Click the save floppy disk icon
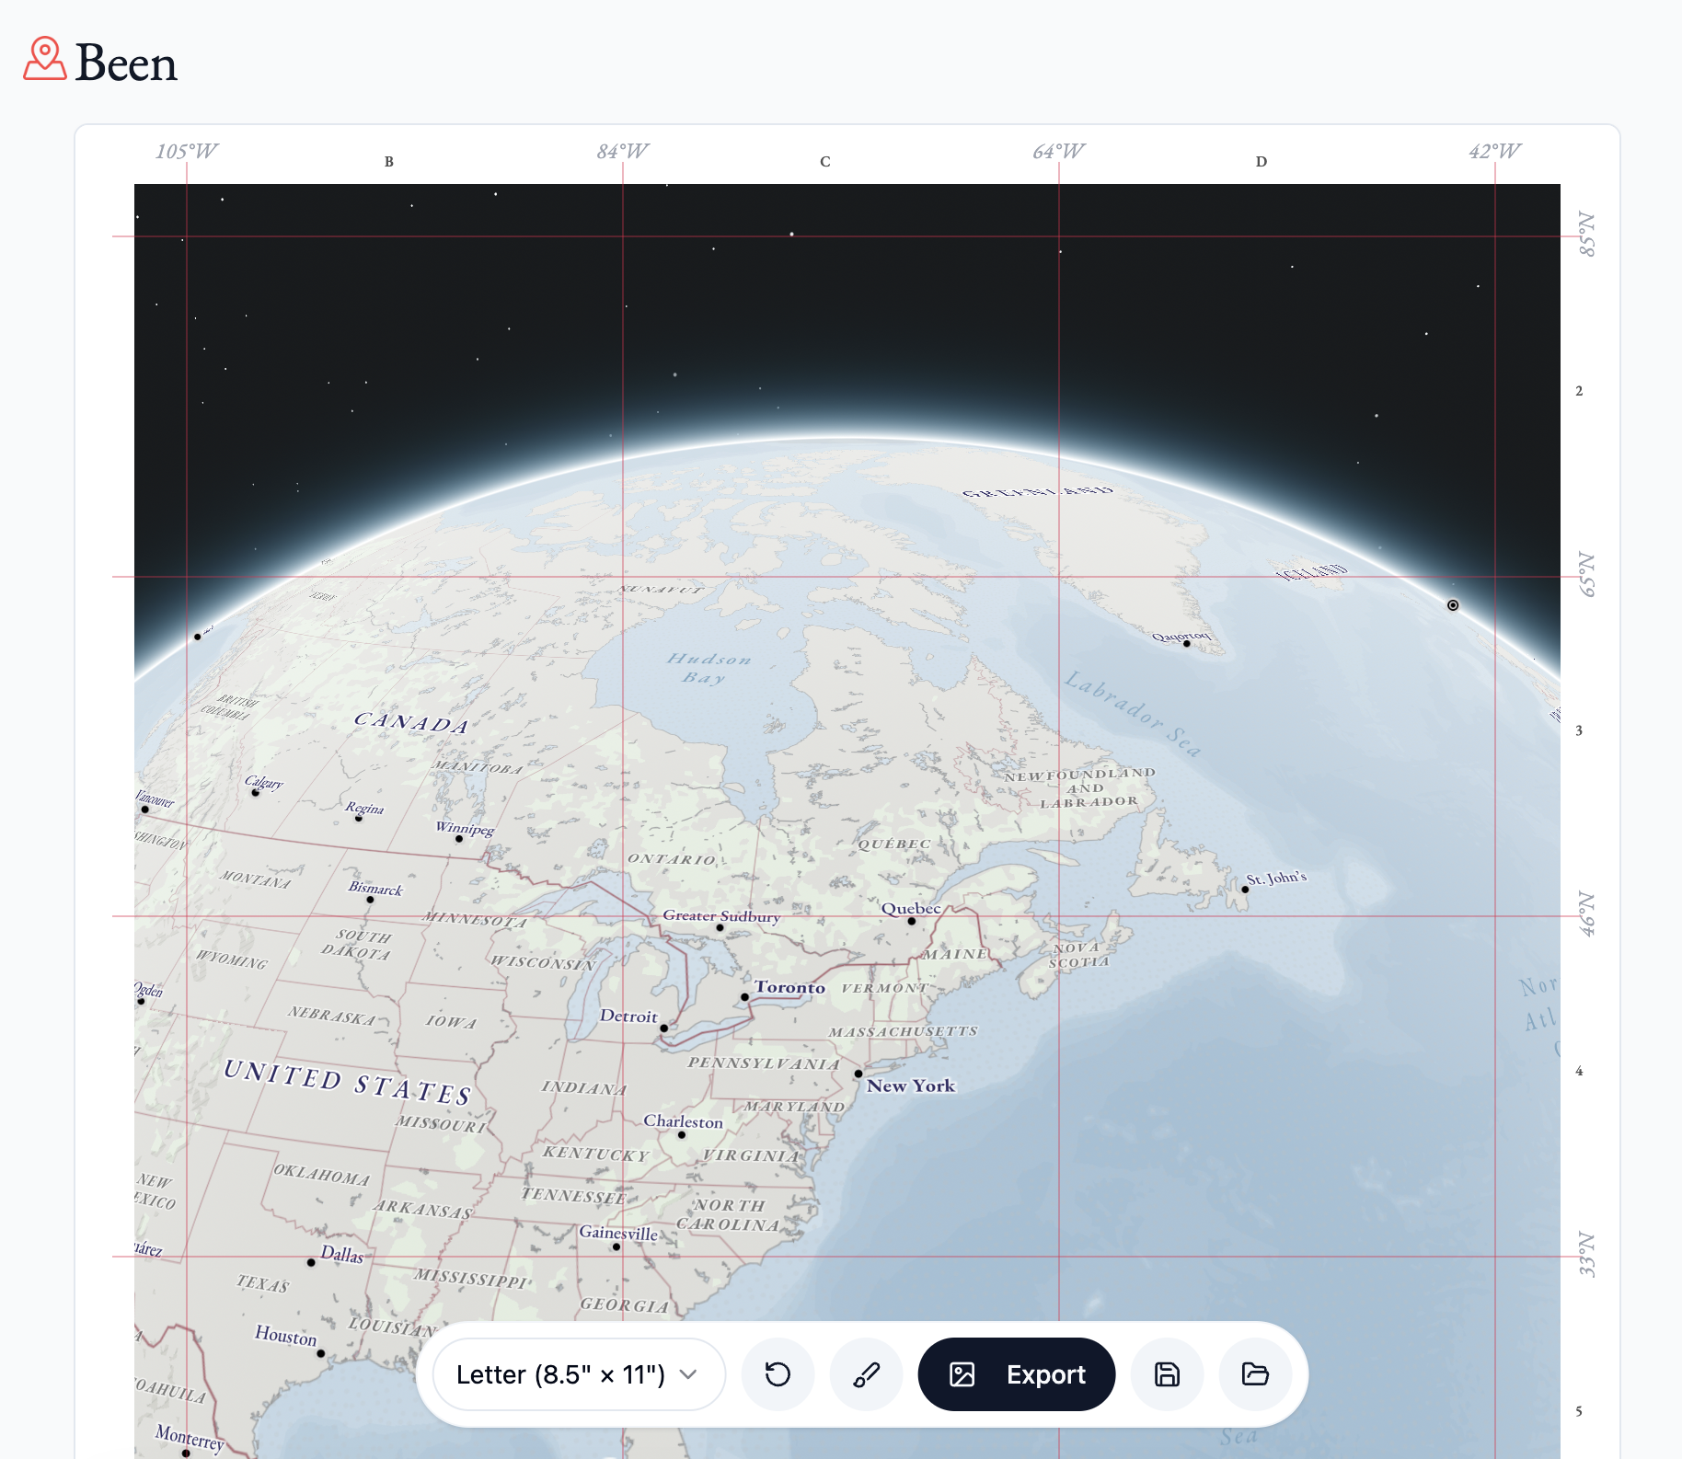The width and height of the screenshot is (1682, 1459). click(x=1167, y=1374)
